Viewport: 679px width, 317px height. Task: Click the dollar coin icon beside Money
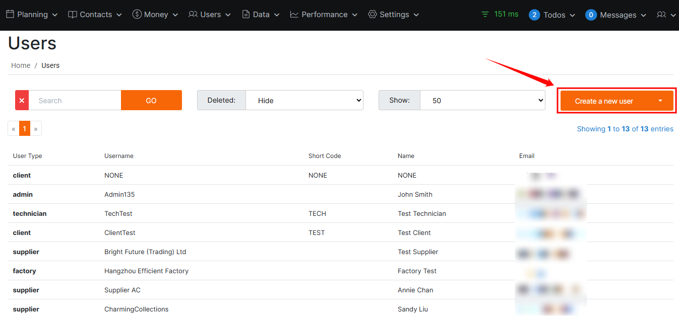137,15
